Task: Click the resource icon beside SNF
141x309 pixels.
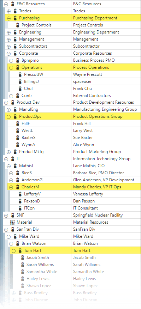Action: point(13,215)
